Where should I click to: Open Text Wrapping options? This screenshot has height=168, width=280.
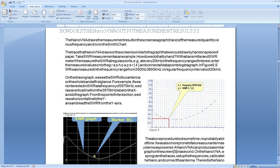(x=177, y=14)
